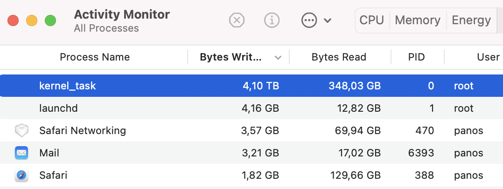503x189 pixels.
Task: Click the Safari compass icon
Action: coord(21,175)
